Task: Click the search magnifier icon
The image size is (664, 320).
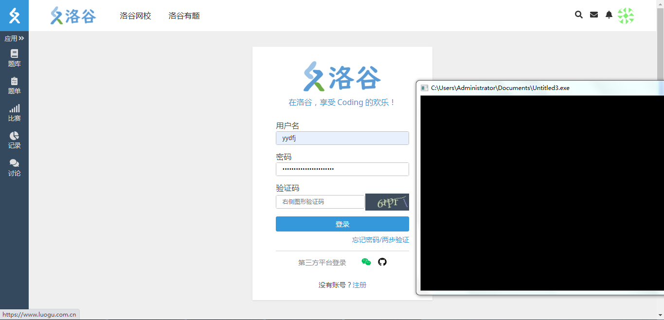Action: click(578, 15)
